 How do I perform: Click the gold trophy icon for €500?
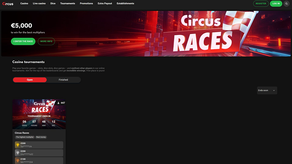(x=18, y=145)
